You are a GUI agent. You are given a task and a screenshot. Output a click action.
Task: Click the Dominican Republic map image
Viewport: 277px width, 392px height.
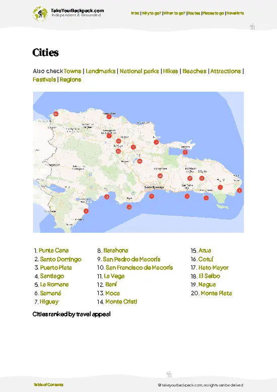138,162
